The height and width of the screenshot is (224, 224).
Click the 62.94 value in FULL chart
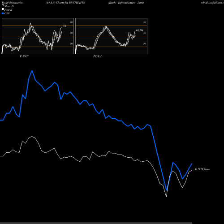[x=139, y=30]
